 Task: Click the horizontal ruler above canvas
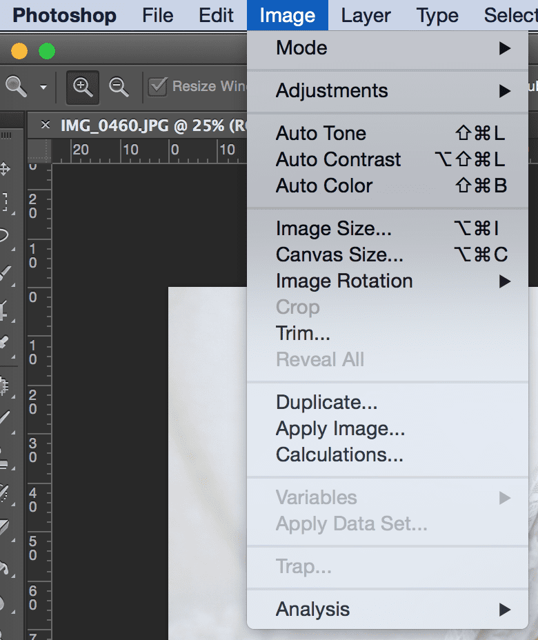pyautogui.click(x=149, y=150)
